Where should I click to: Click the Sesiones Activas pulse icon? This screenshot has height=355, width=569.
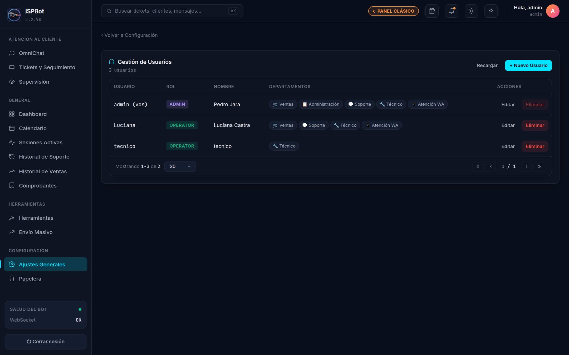point(12,143)
